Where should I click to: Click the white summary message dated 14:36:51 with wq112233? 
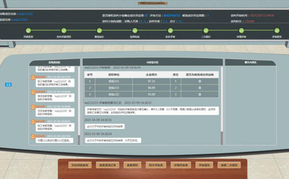click(x=152, y=111)
